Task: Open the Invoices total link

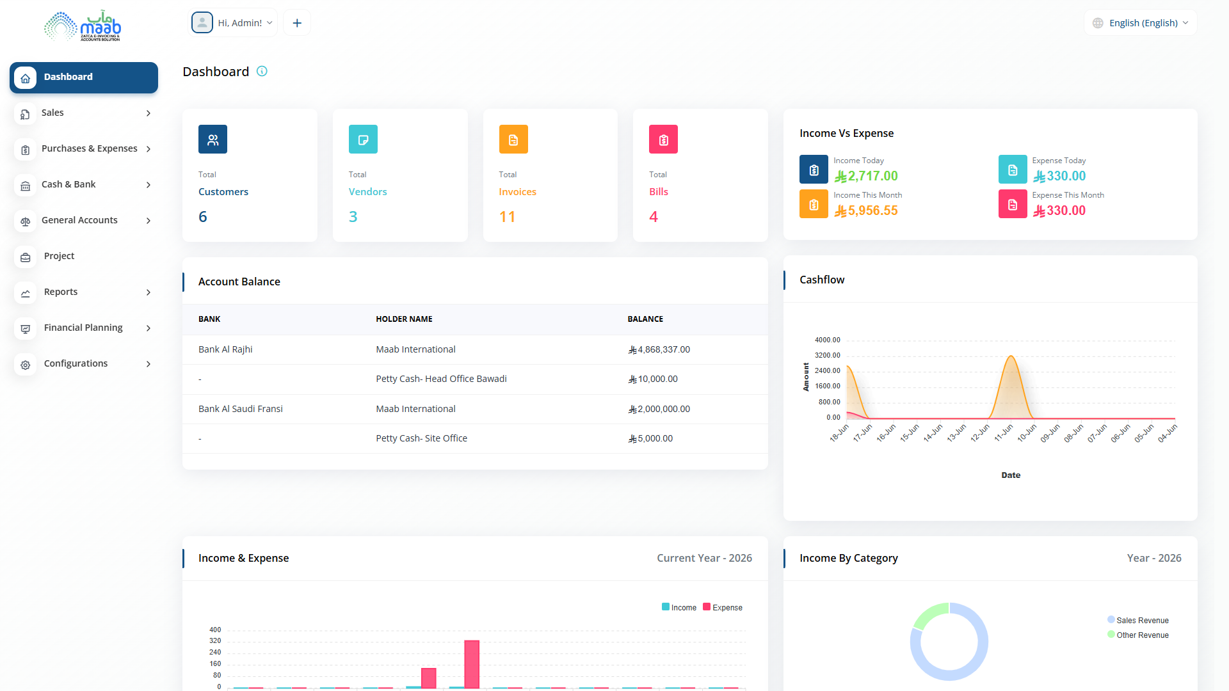Action: pos(517,192)
